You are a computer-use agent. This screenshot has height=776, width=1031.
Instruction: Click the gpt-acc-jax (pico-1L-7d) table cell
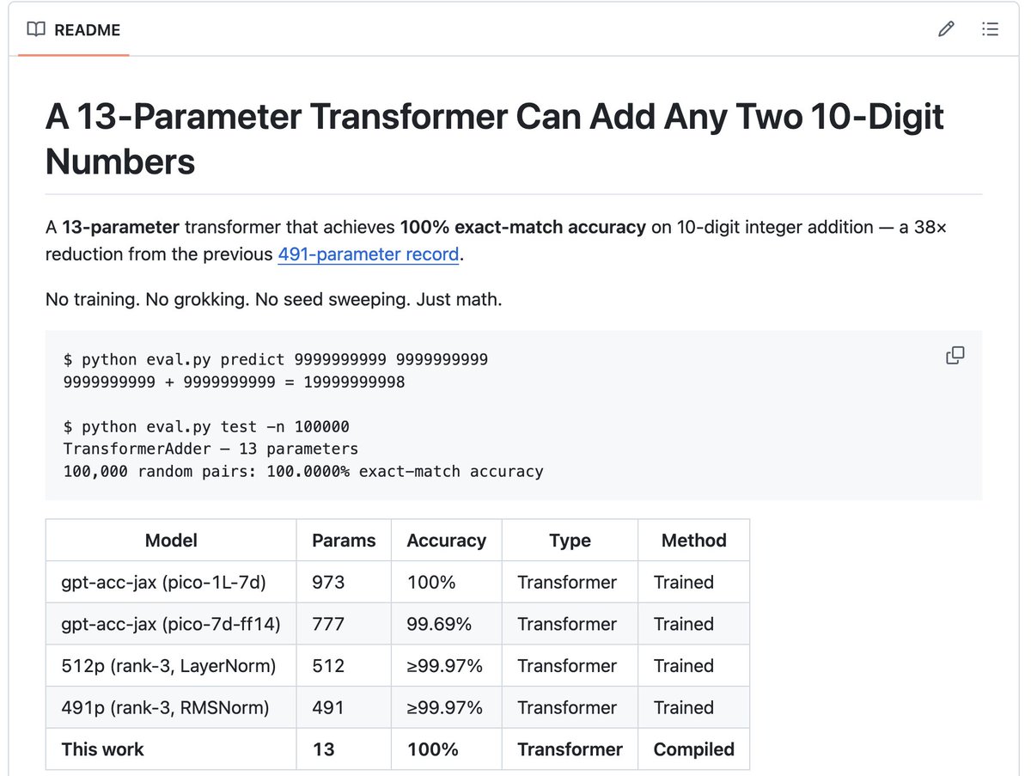pos(164,583)
